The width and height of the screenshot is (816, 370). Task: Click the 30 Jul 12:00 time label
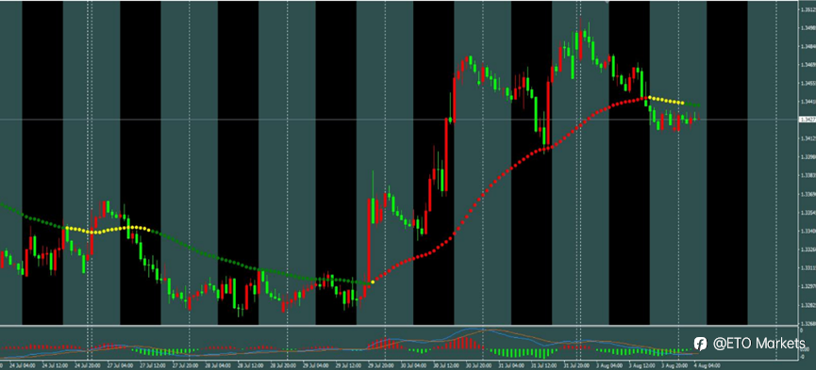[446, 366]
